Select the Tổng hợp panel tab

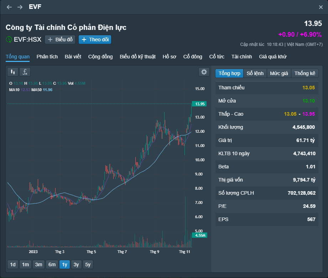[229, 73]
